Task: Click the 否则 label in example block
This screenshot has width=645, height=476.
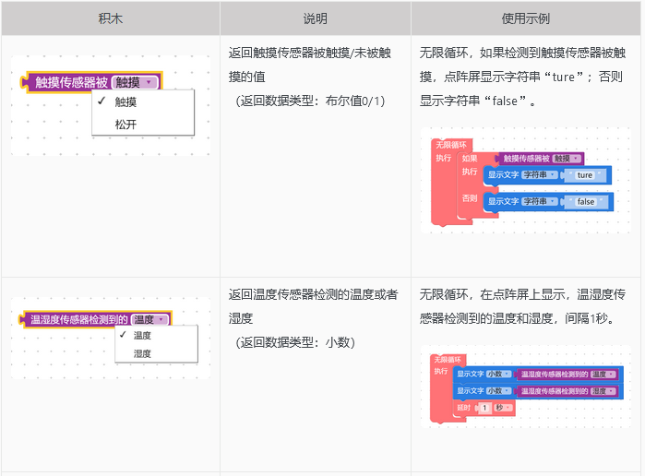Action: 470,198
